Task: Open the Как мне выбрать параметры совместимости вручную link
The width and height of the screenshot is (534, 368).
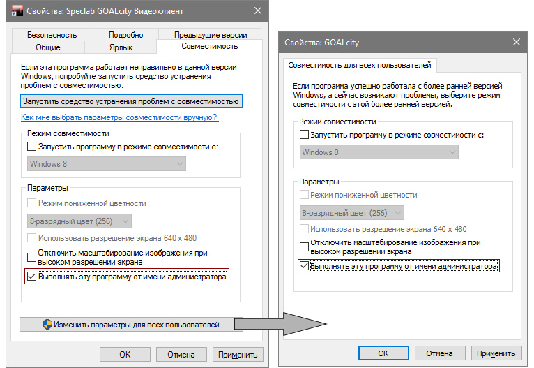Action: tap(119, 117)
